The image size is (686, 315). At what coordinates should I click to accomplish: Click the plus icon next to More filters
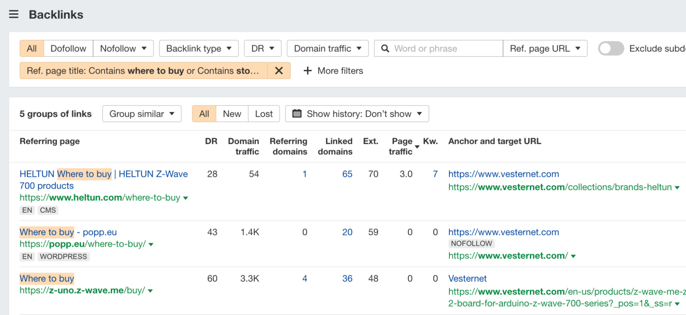coord(307,71)
